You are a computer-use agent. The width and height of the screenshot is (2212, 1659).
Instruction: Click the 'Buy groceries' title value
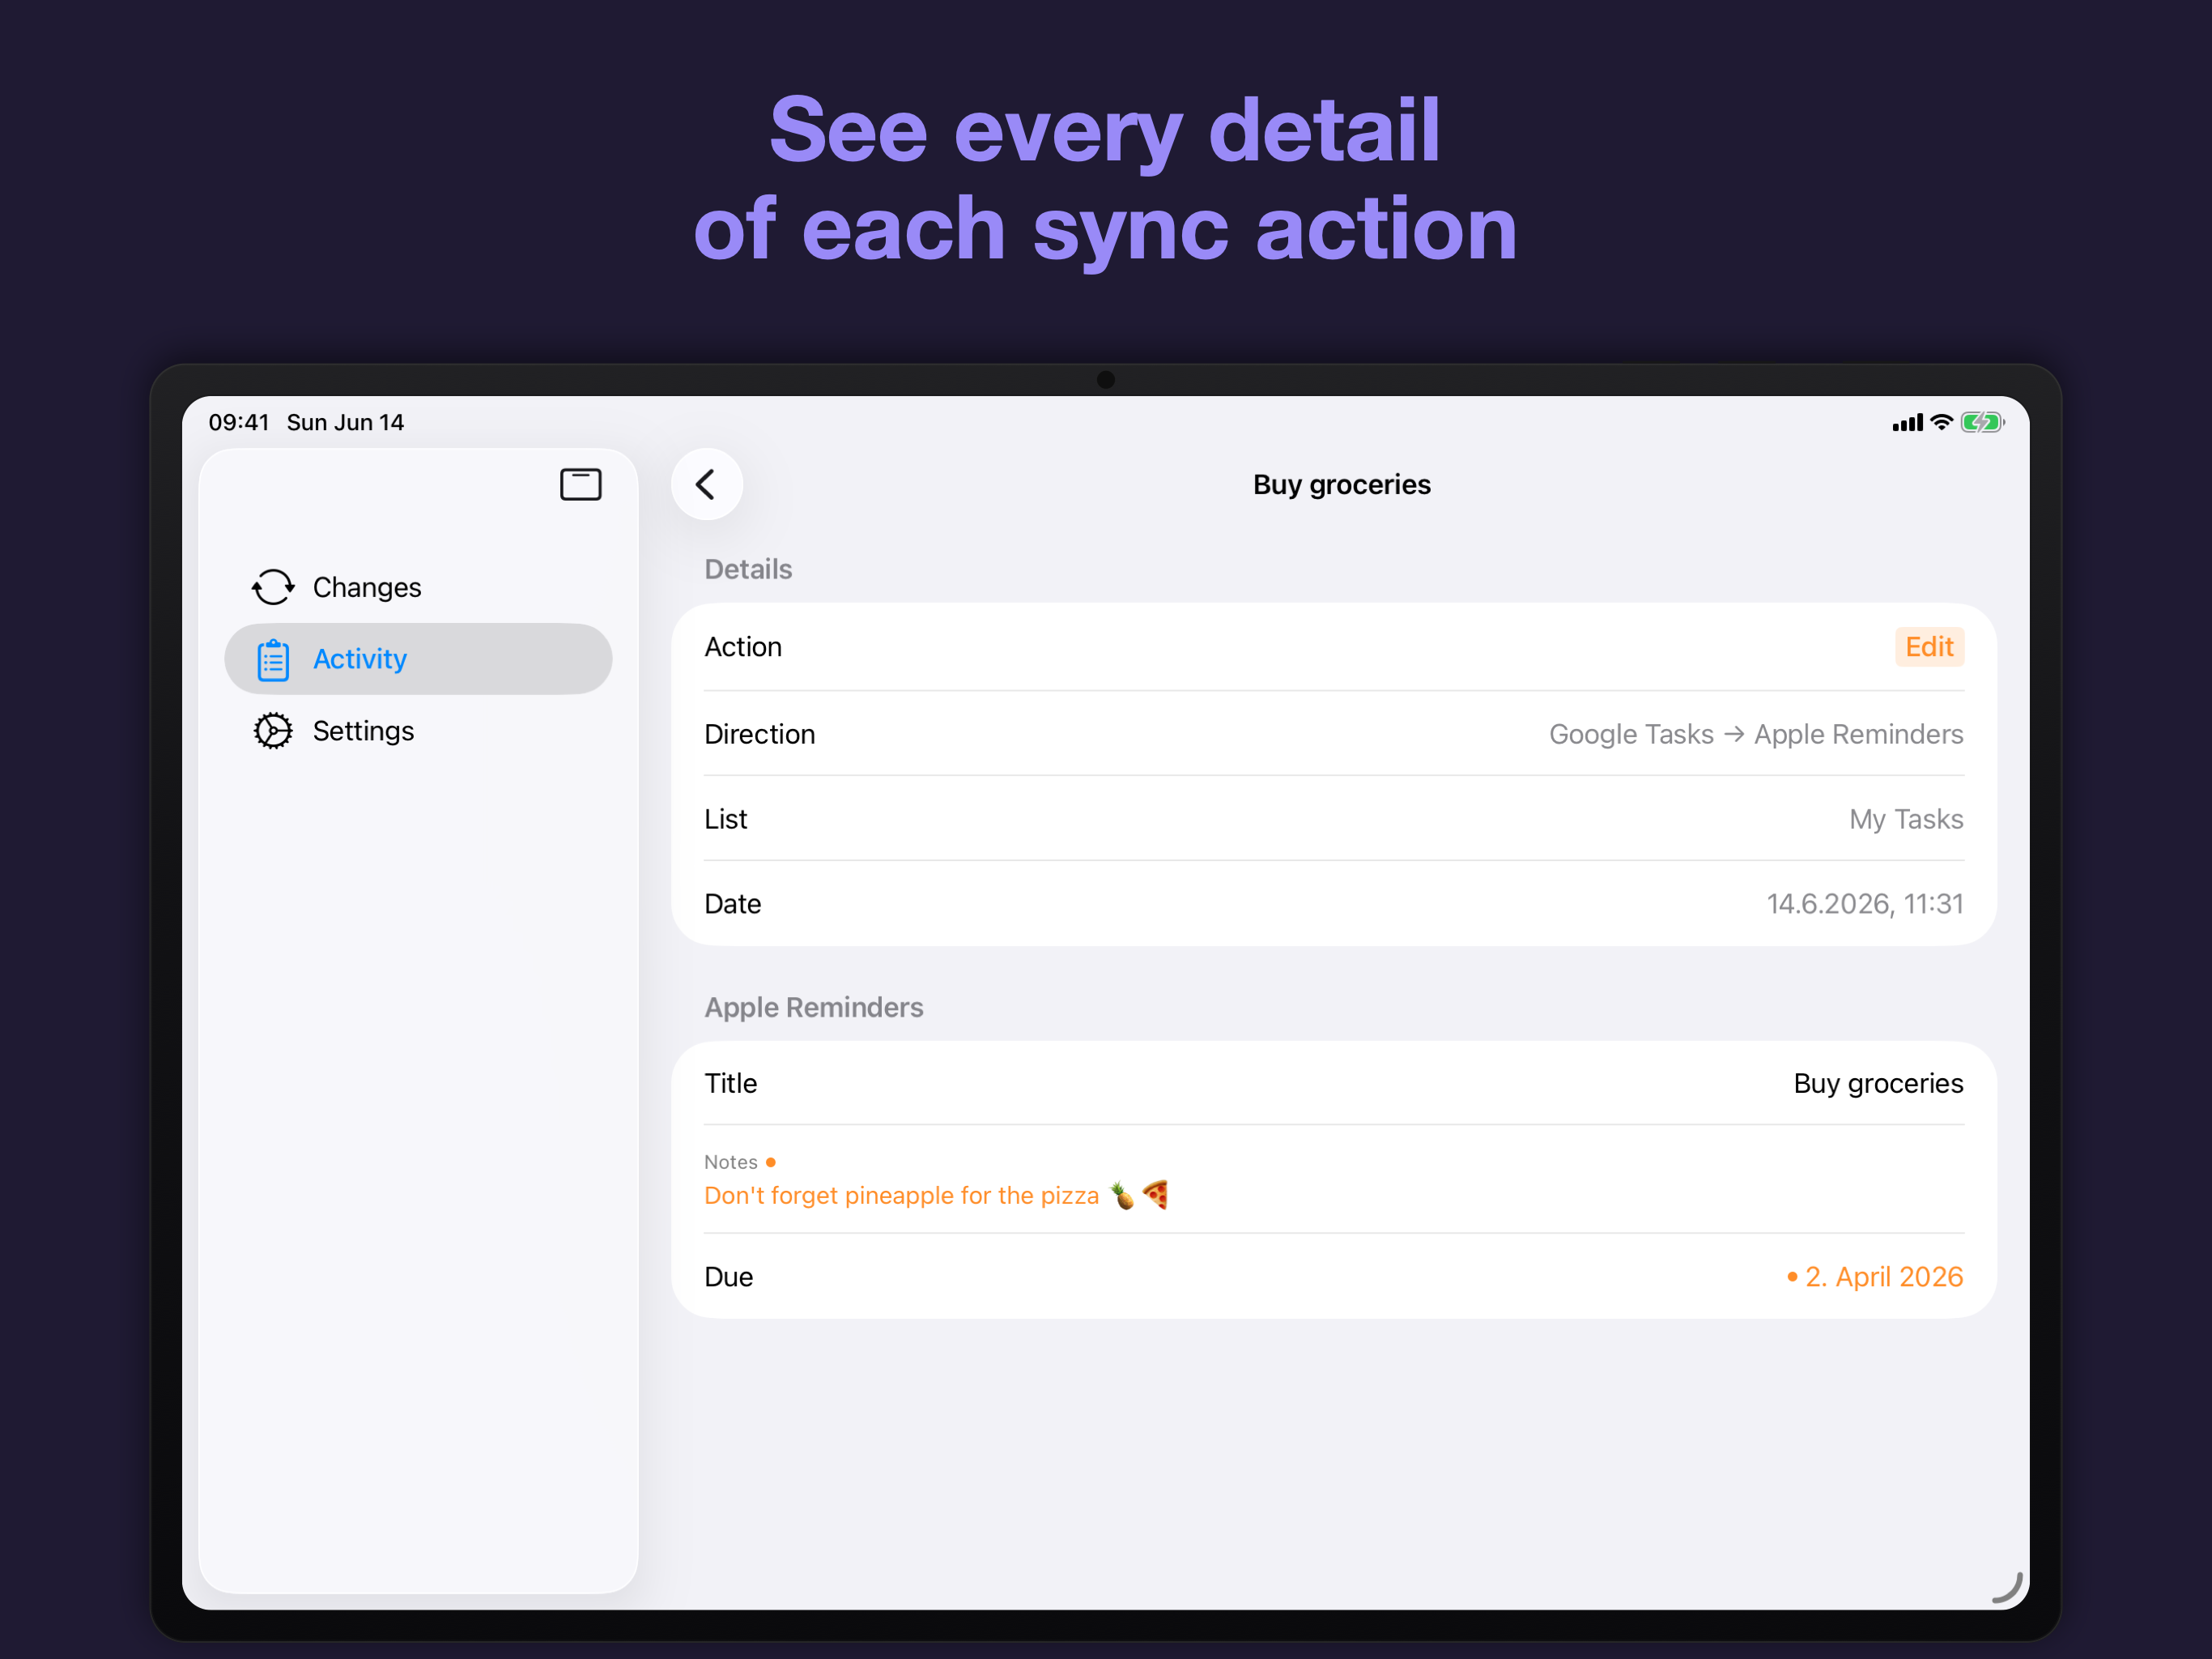[x=1878, y=1084]
